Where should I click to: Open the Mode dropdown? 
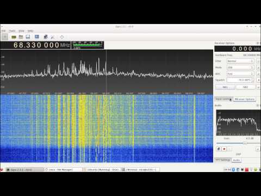[x=240, y=68]
